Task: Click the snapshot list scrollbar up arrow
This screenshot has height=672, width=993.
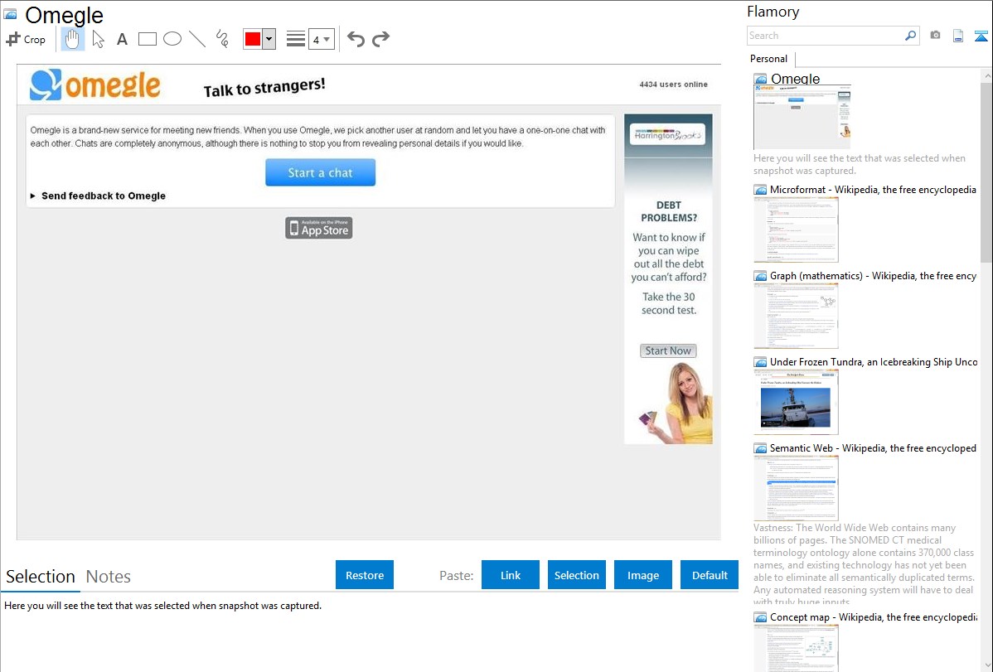Action: [986, 75]
